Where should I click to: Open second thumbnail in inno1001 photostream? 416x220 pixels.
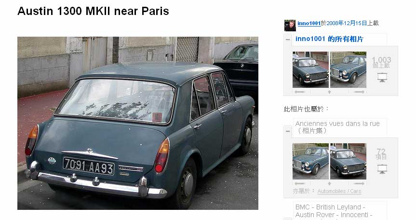pyautogui.click(x=348, y=69)
